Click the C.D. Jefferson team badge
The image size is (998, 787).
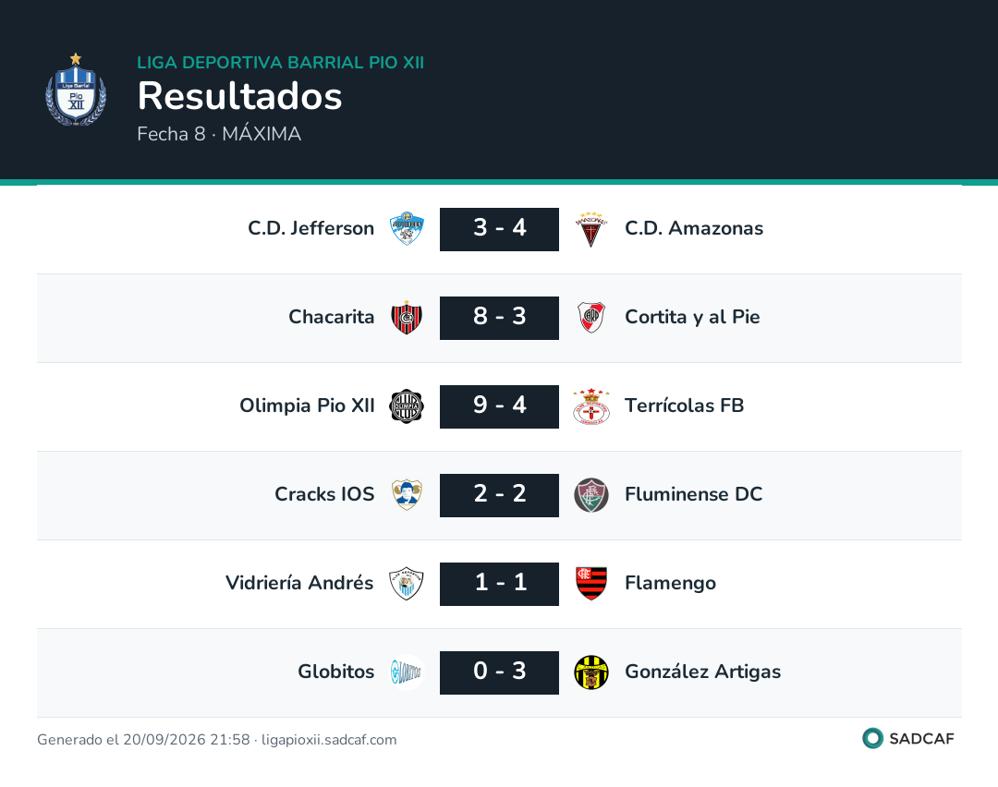click(407, 228)
